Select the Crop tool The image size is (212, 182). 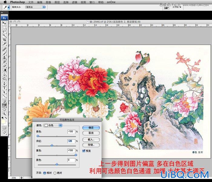(x=4, y=40)
